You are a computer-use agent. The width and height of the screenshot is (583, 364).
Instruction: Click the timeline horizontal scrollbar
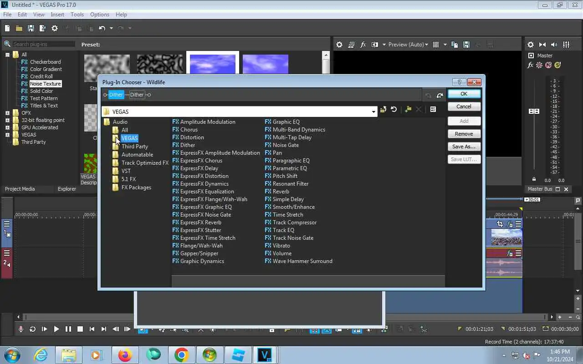(285, 317)
